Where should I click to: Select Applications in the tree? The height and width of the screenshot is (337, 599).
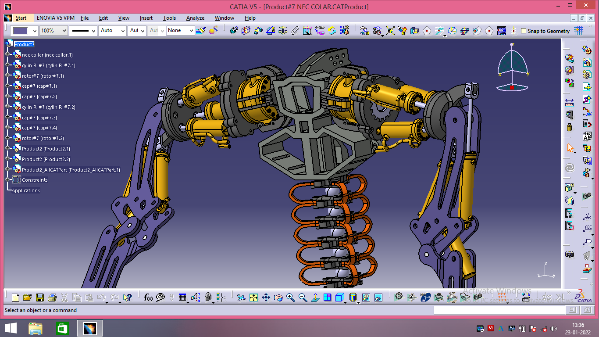(26, 190)
